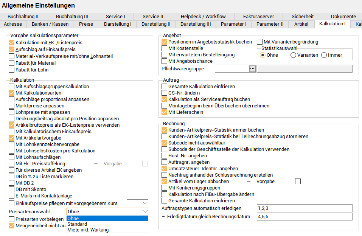Select the 'Varianten' radio button
Screen dimensions: 362x236
(x=293, y=55)
